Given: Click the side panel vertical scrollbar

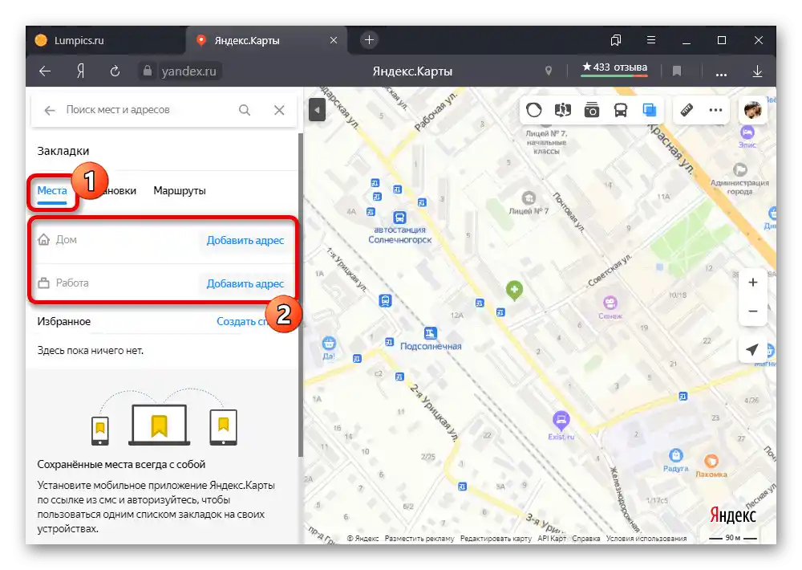Looking at the screenshot, I should (301, 295).
